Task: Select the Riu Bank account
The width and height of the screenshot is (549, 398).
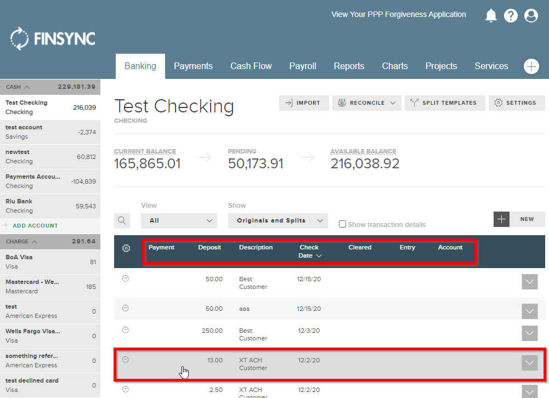Action: 50,206
